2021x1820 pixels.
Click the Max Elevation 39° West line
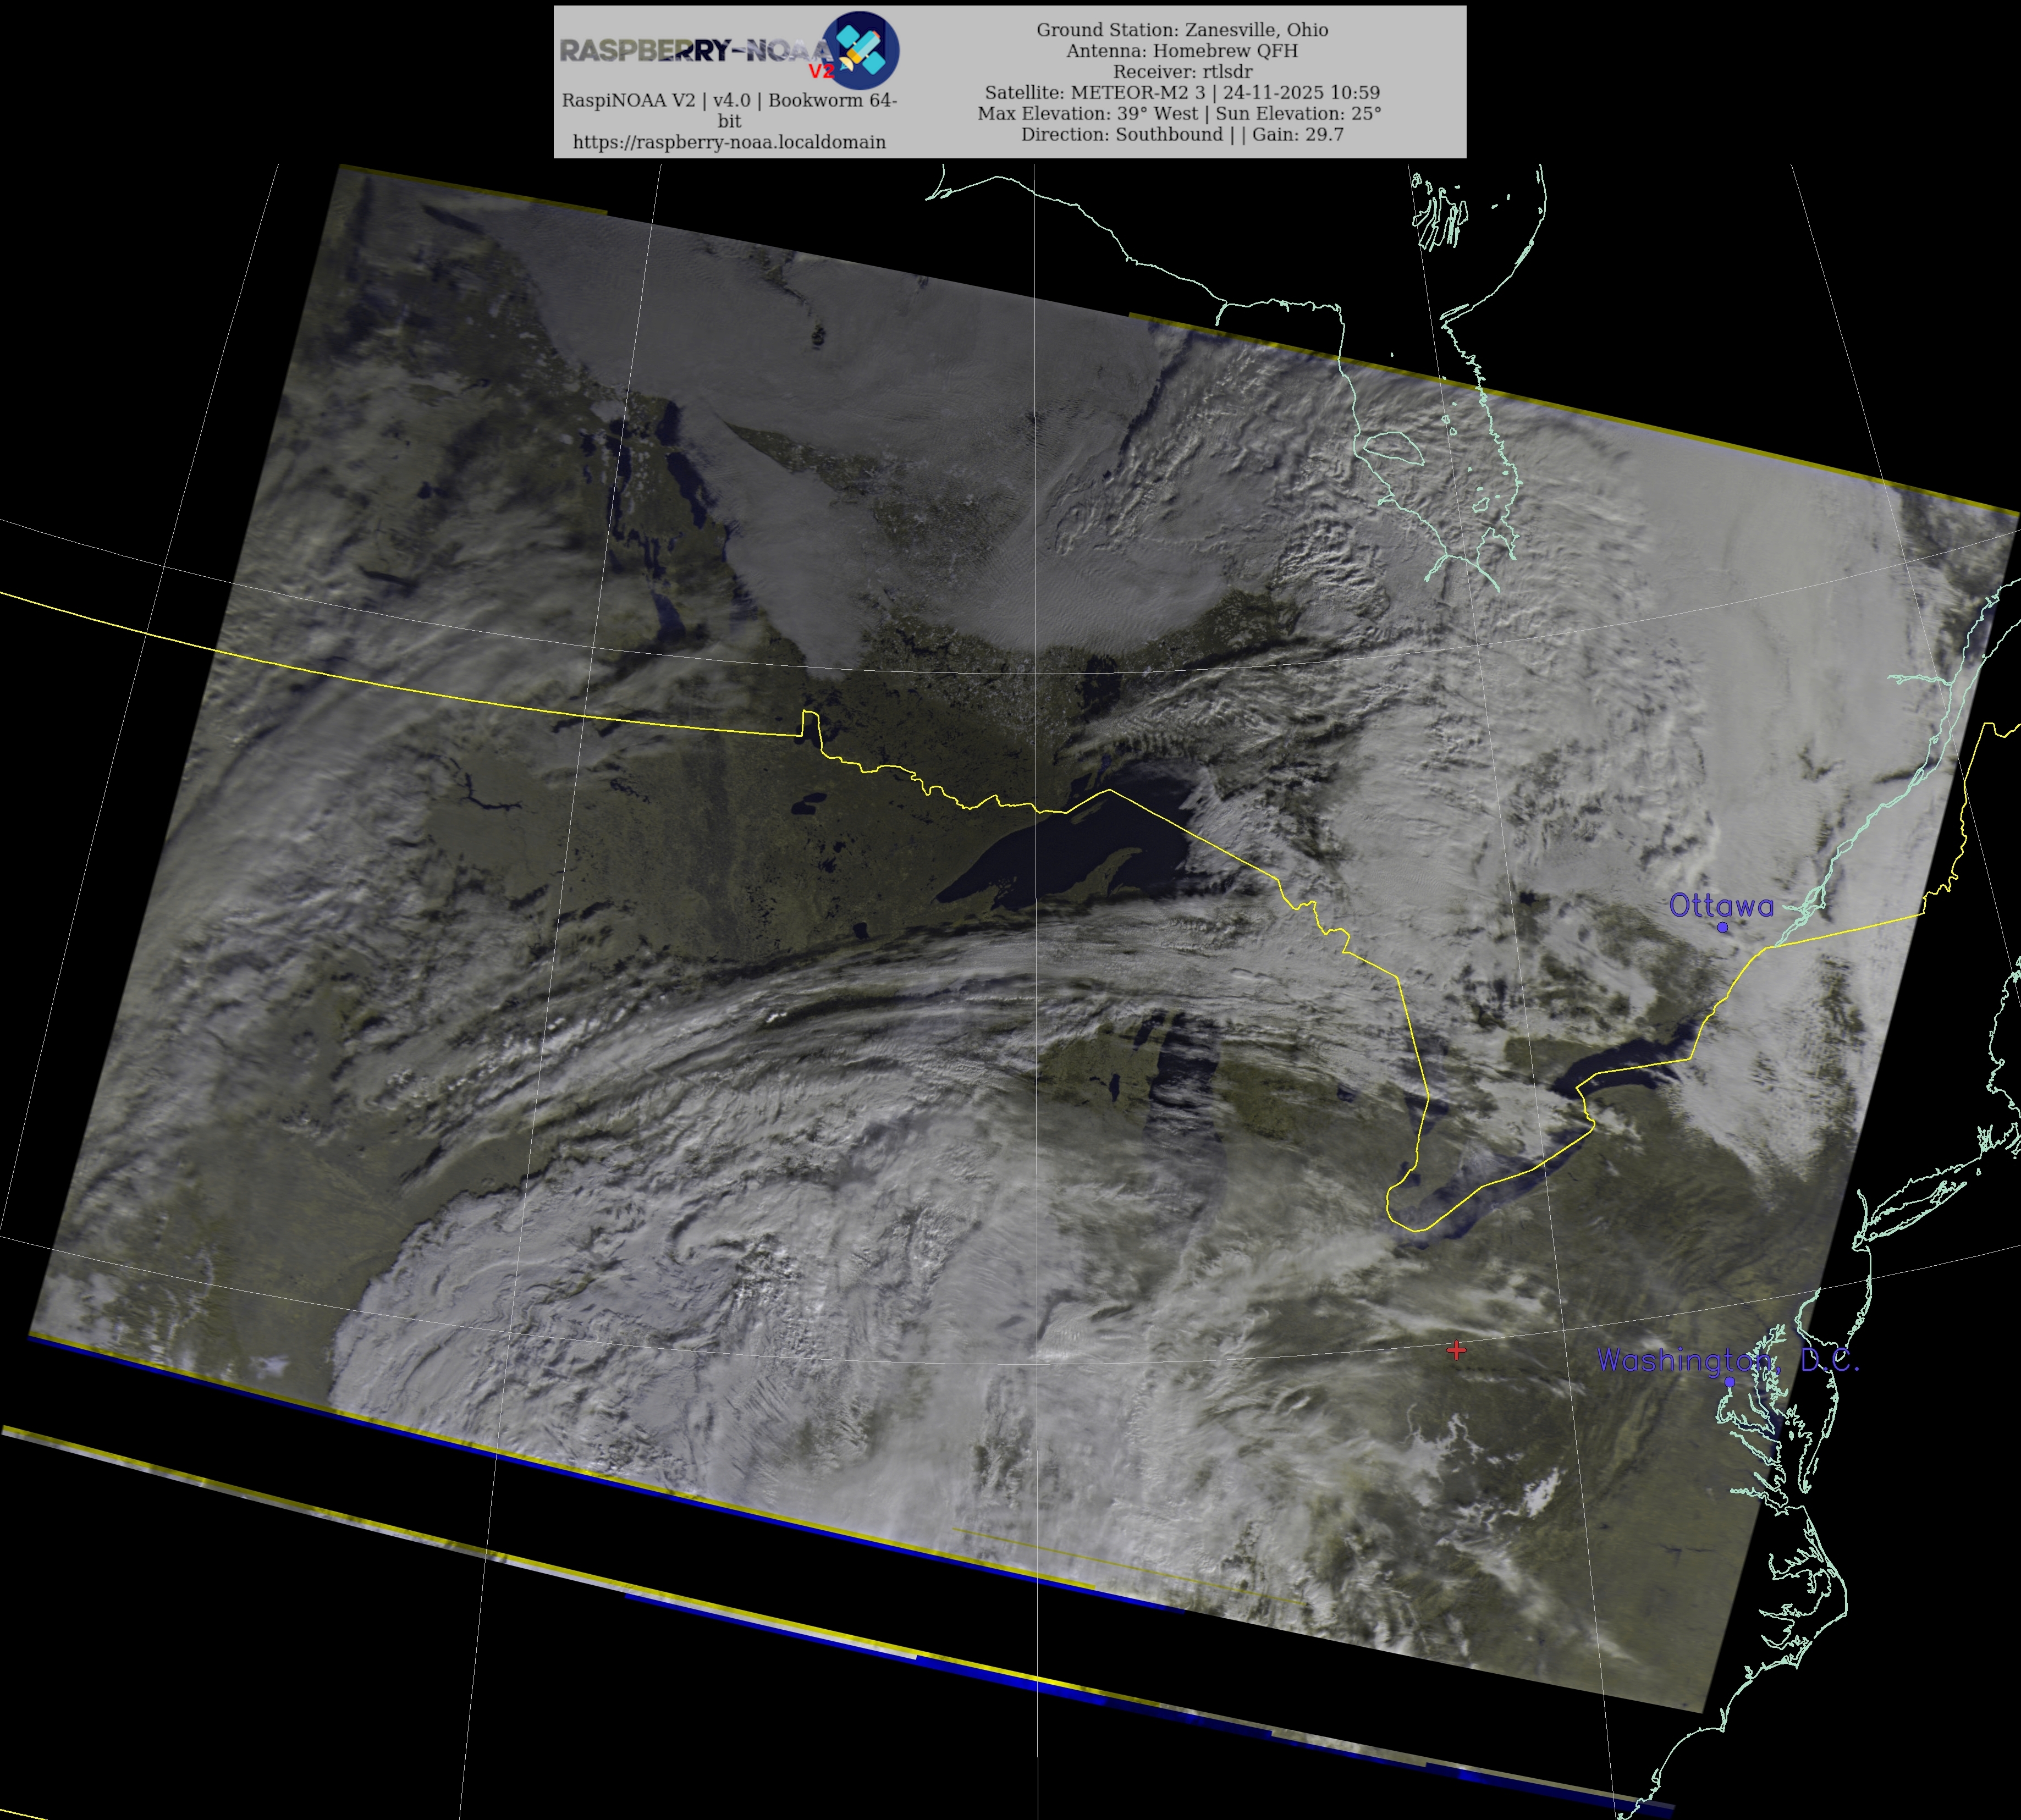(x=1180, y=113)
